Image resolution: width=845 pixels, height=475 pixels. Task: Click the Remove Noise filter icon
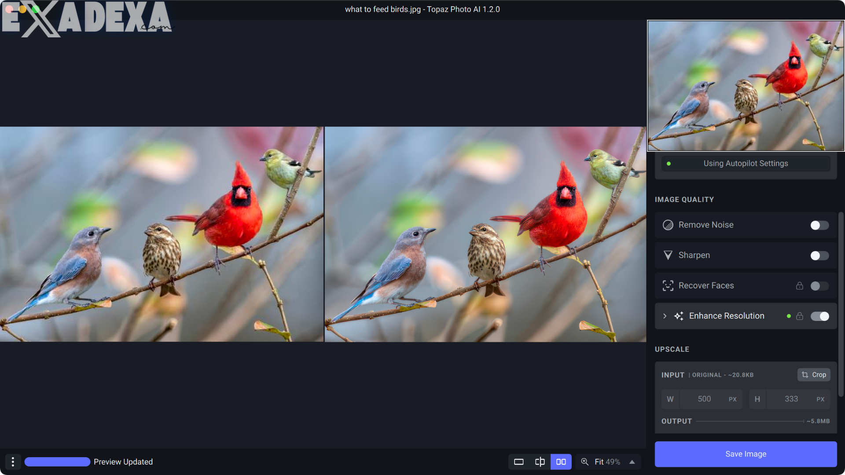click(x=668, y=225)
